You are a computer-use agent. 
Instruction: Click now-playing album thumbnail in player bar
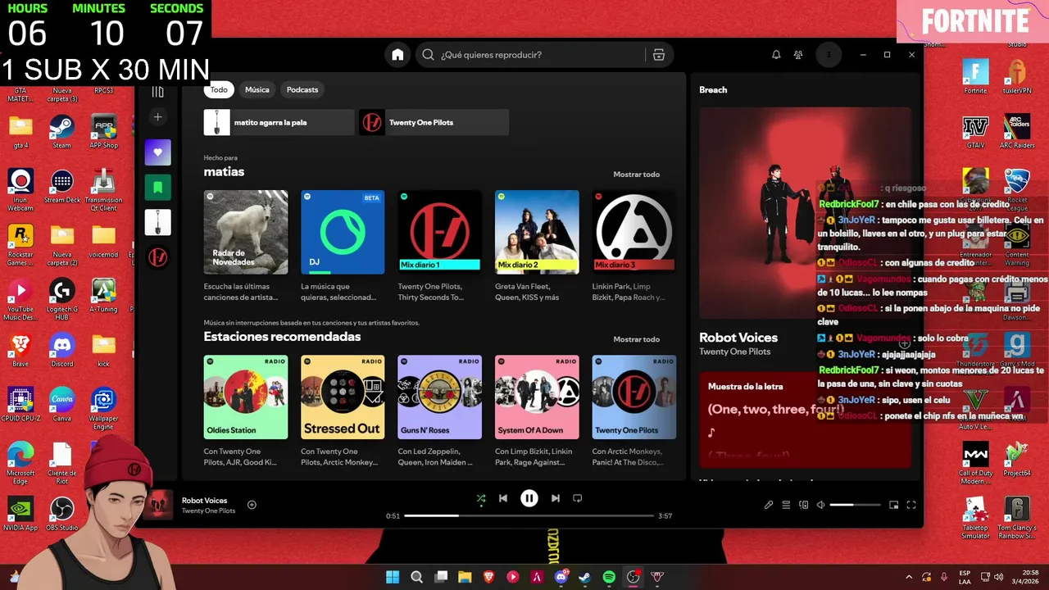click(x=158, y=505)
